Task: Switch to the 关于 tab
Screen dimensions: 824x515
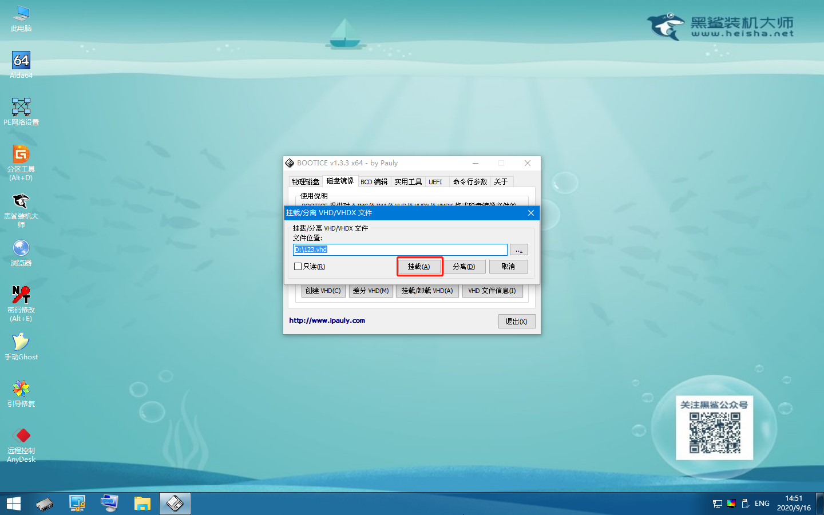Action: coord(501,181)
